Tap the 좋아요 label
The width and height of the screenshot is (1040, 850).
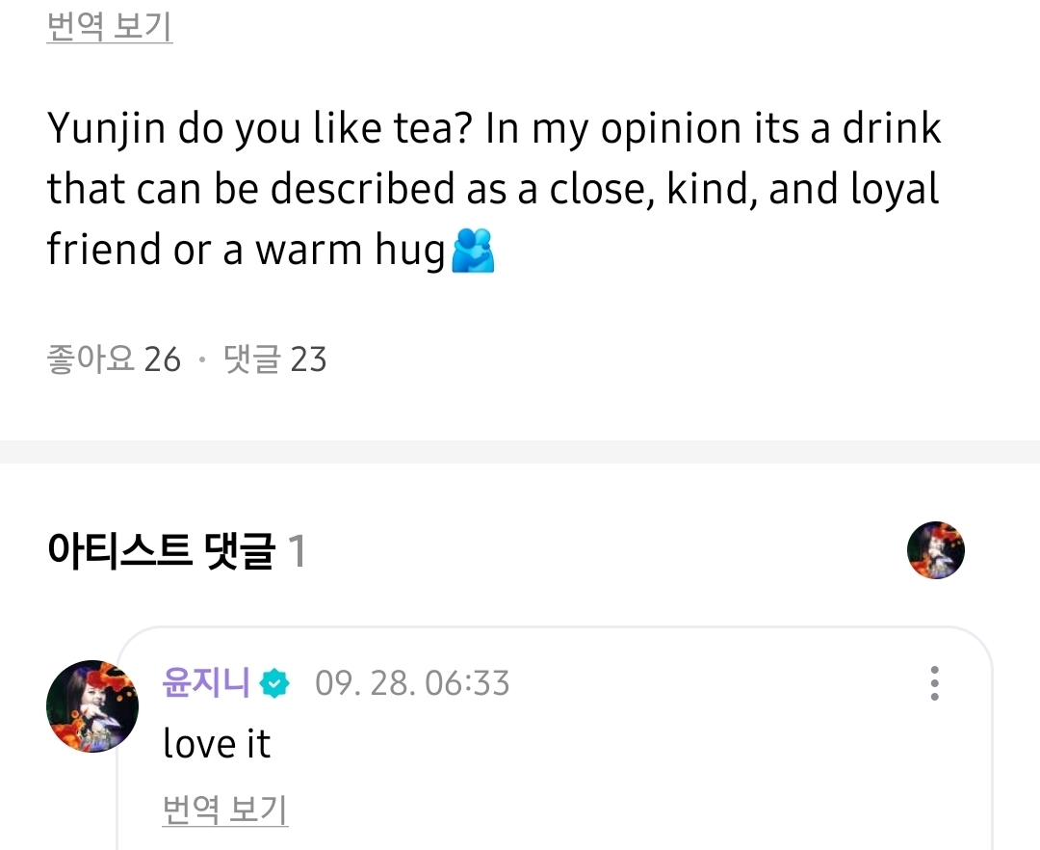tap(91, 359)
